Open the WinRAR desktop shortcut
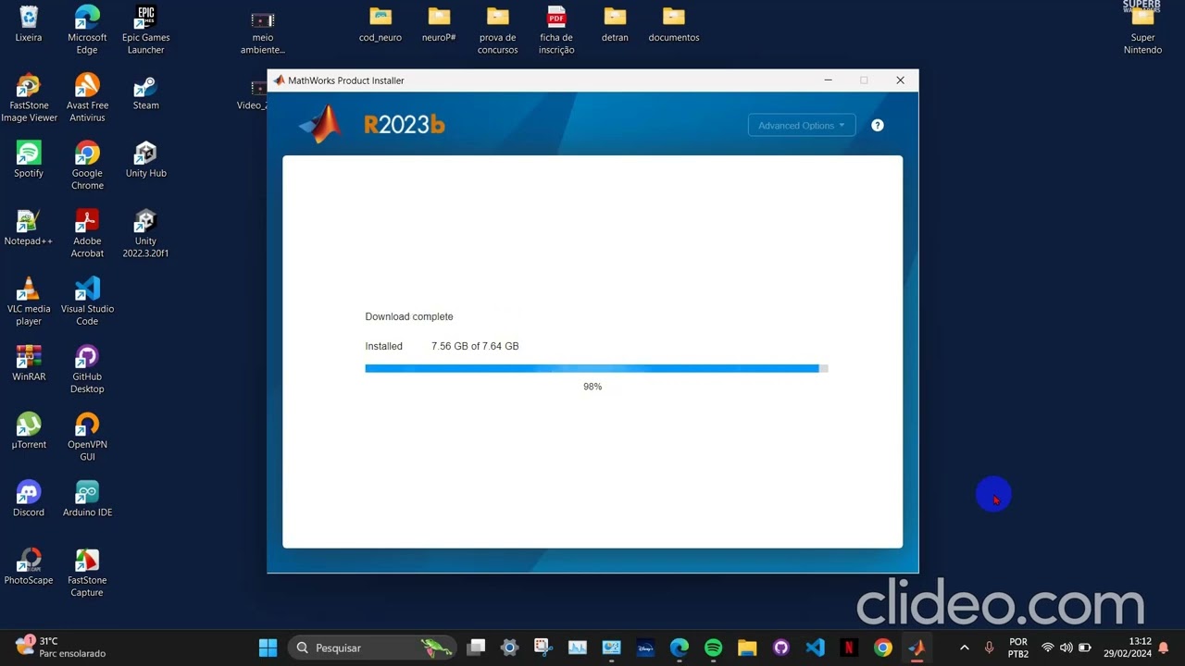This screenshot has width=1185, height=666. point(29,364)
